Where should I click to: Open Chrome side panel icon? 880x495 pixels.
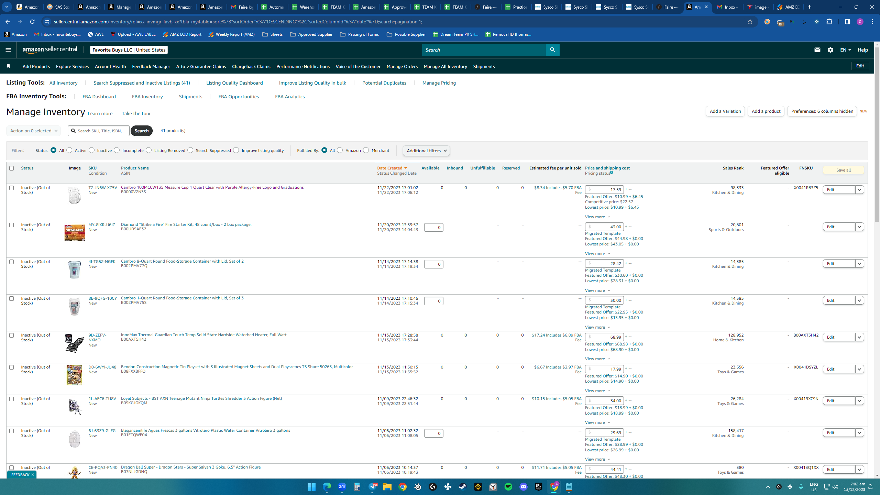[847, 22]
